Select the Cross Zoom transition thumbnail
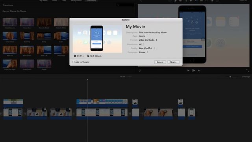Viewport: 252px width, 142px height. click(x=27, y=64)
